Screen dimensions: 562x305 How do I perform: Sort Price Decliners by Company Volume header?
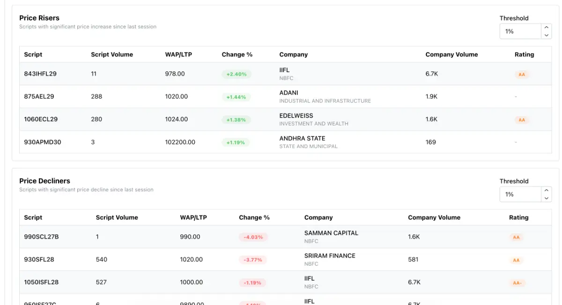[x=434, y=217]
